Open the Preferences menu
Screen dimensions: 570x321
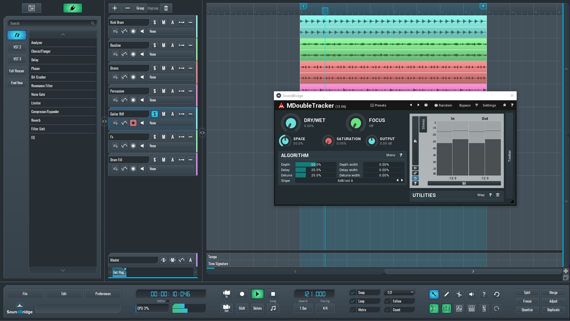coord(103,294)
